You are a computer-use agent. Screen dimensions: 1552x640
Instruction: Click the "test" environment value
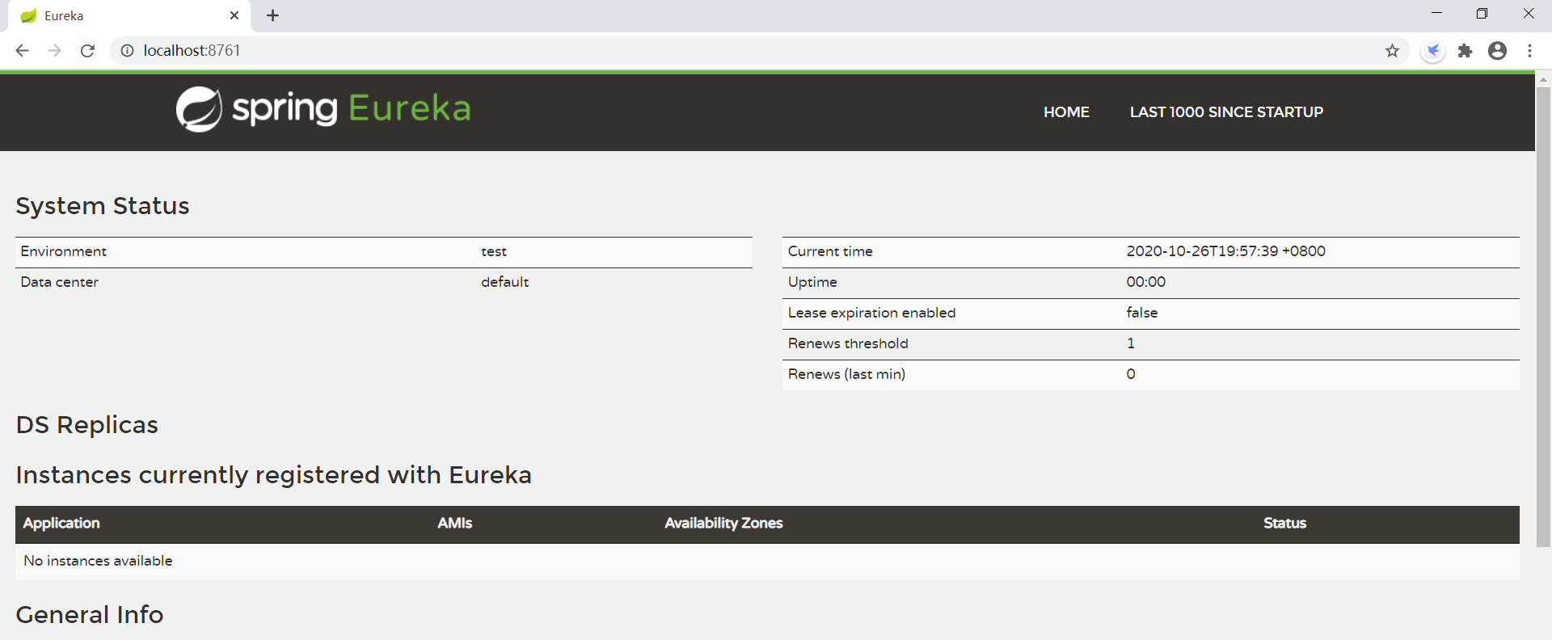click(494, 251)
